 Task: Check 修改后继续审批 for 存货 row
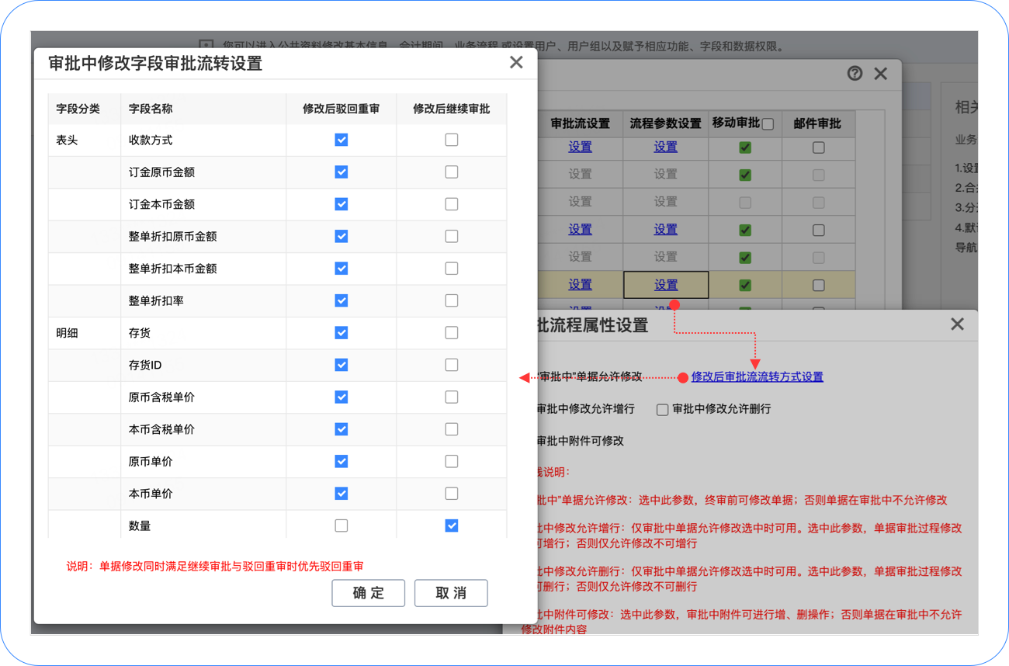pos(452,333)
